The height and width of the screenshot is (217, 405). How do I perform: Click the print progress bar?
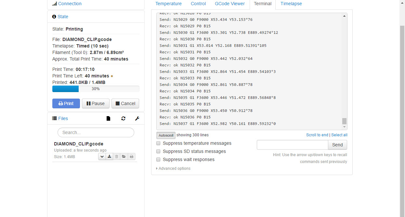[x=96, y=89]
